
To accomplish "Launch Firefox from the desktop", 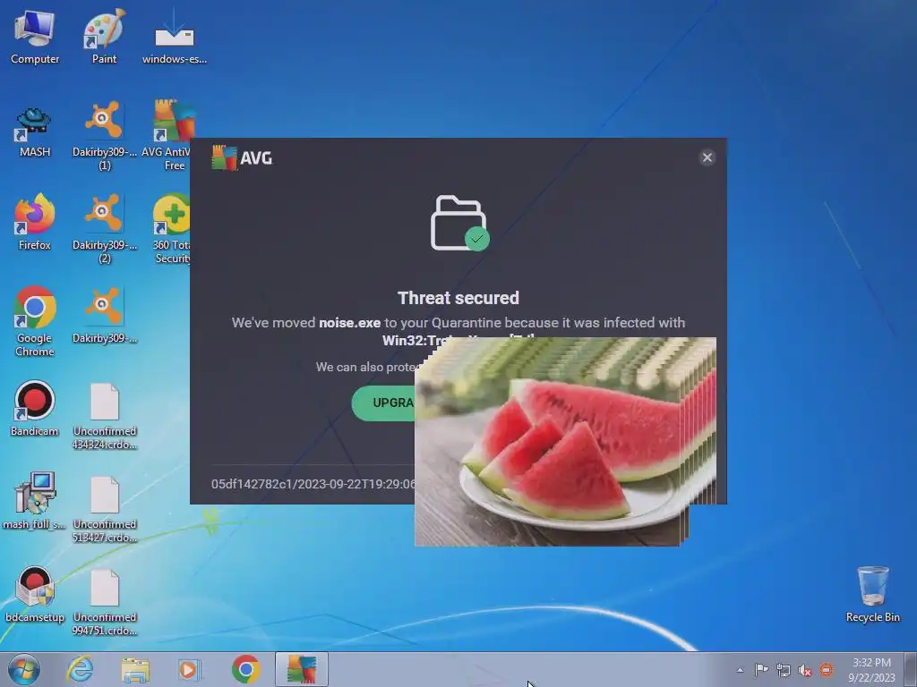I will pyautogui.click(x=35, y=222).
